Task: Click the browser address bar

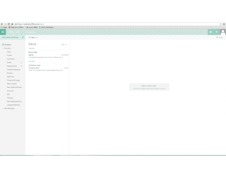Action: click(x=117, y=24)
